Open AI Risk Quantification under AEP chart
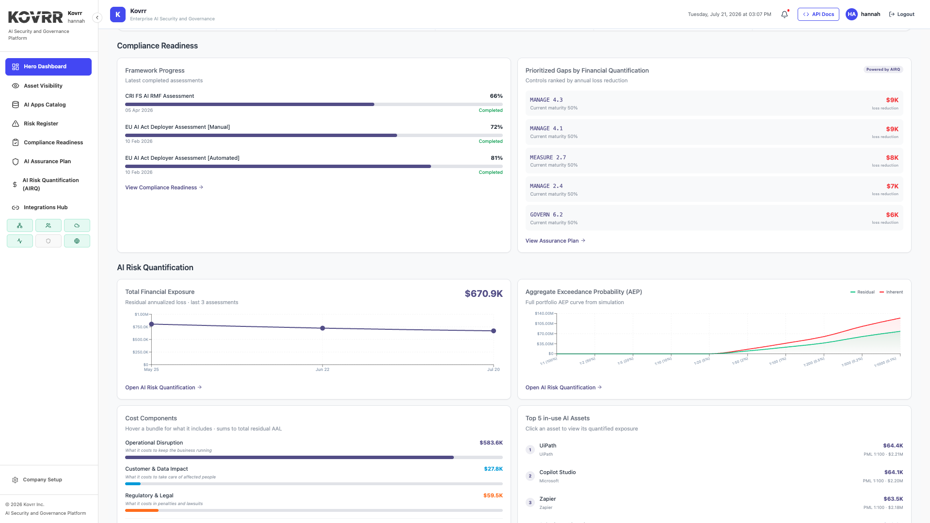This screenshot has height=523, width=930. tap(563, 387)
